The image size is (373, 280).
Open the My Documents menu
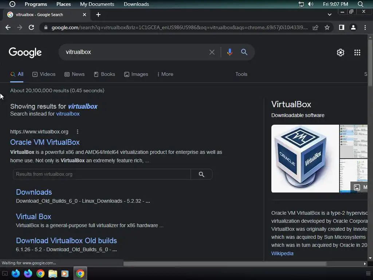tap(97, 4)
